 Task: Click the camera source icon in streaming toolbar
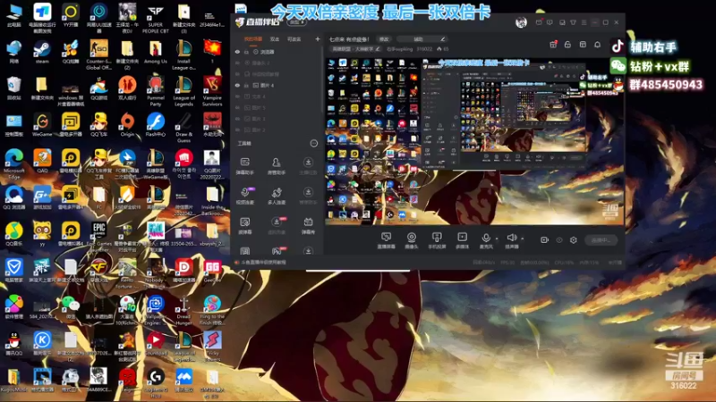(x=412, y=240)
